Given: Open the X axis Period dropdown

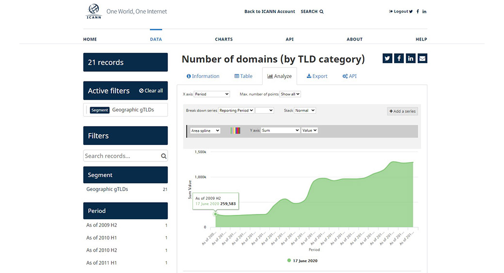Looking at the screenshot, I should [212, 94].
